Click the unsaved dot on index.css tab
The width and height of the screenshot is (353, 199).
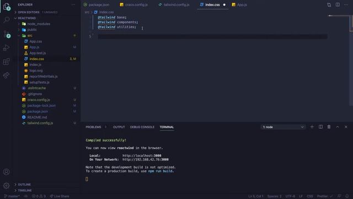(x=224, y=5)
